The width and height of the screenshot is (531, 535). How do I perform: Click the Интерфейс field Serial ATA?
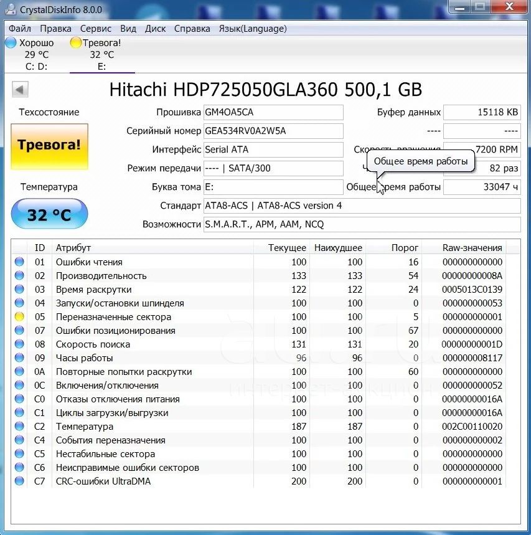pos(273,149)
